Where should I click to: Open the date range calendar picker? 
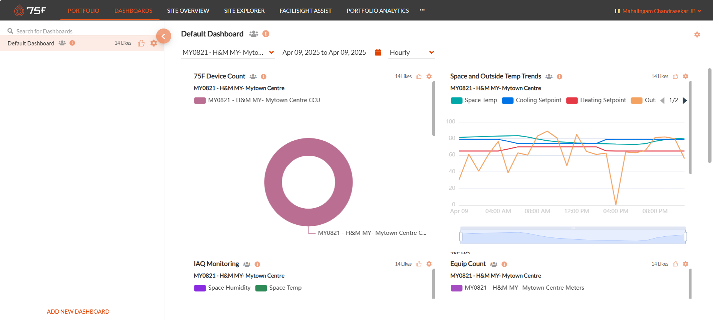coord(378,52)
